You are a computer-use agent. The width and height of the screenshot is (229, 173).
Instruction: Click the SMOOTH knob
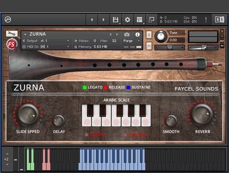tap(171, 121)
